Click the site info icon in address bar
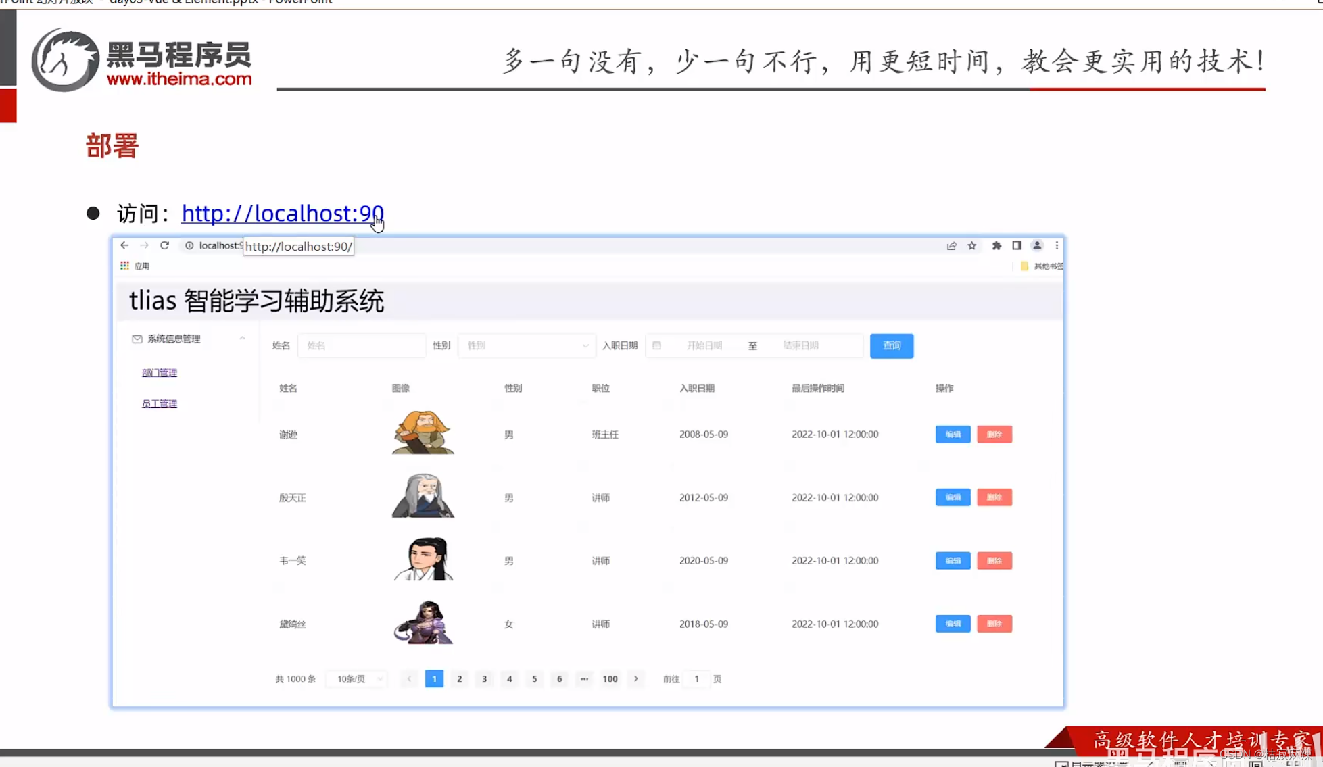This screenshot has height=767, width=1323. [x=189, y=245]
